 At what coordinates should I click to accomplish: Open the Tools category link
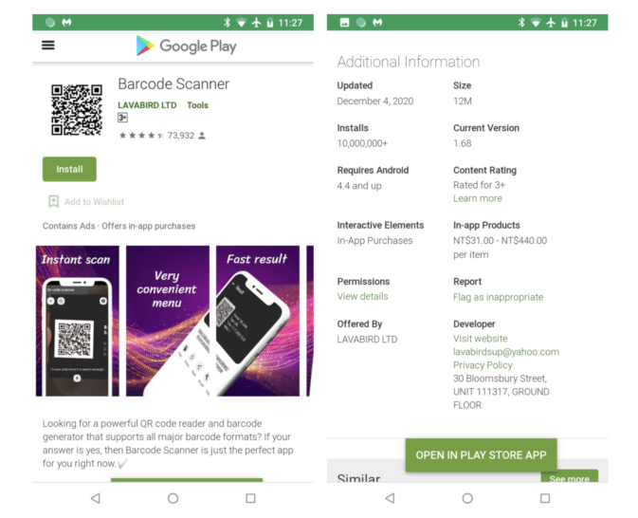pyautogui.click(x=198, y=105)
